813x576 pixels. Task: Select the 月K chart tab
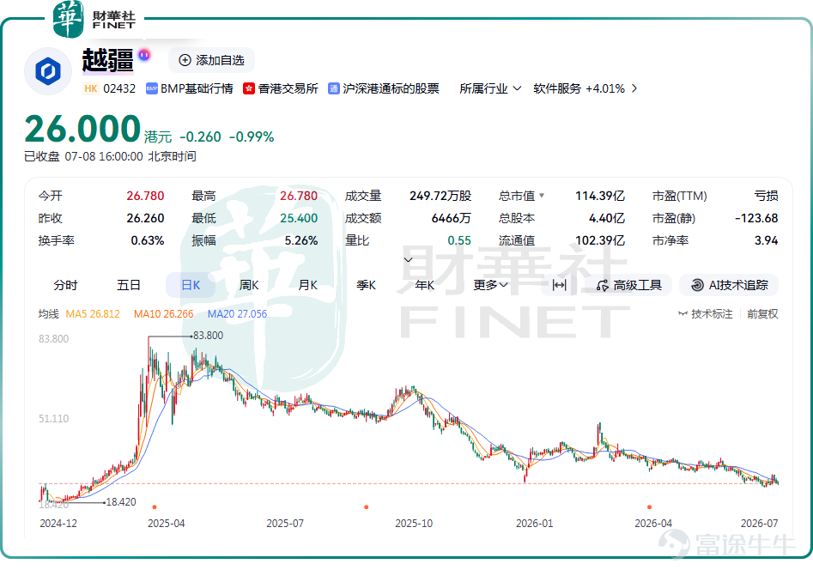(x=307, y=285)
